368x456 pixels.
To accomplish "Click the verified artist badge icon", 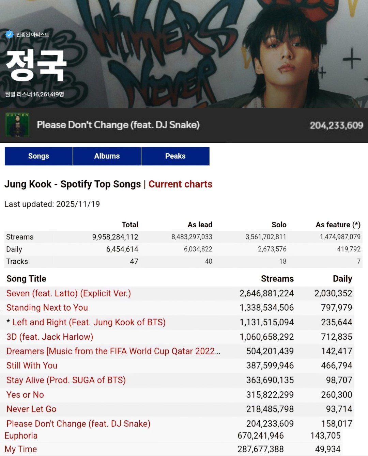I will click(x=9, y=34).
